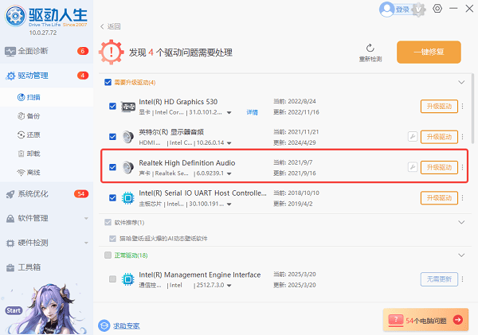Image resolution: width=478 pixels, height=335 pixels.
Task: Click the wrench icon in Realtek audio row
Action: 412,167
